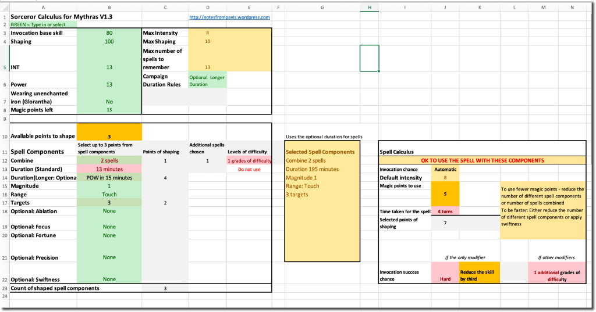
Task: Click the select-all corner of the sheet
Action: 4,7
